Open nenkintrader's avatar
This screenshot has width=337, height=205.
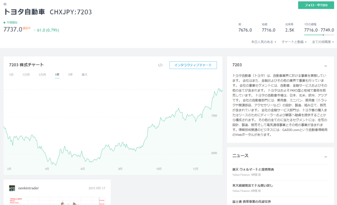pyautogui.click(x=12, y=188)
